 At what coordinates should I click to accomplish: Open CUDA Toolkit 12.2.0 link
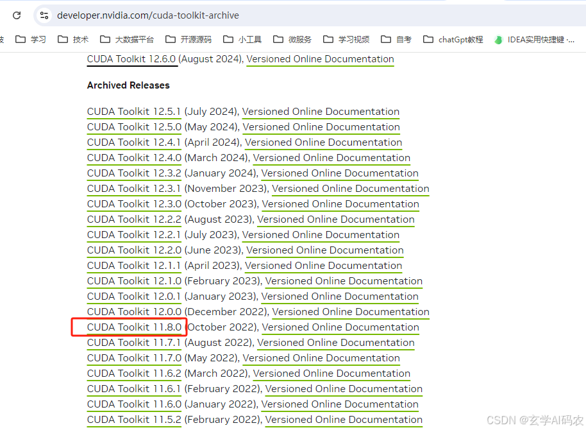click(134, 250)
